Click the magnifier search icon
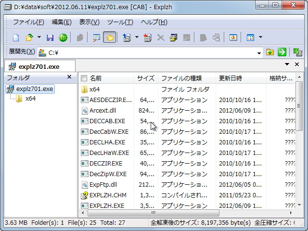This screenshot has width=308, height=231. point(96,38)
